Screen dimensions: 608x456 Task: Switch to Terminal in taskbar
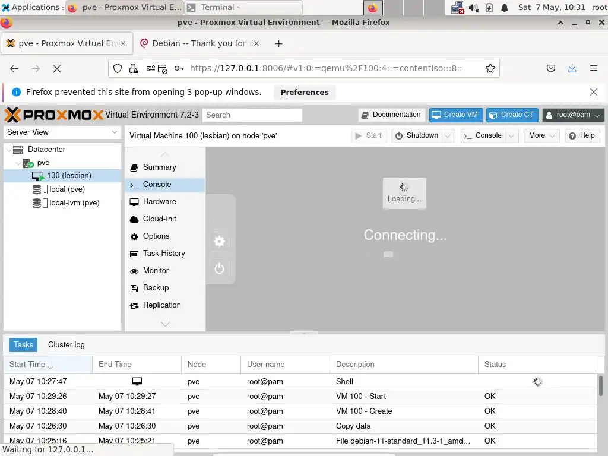pos(243,7)
